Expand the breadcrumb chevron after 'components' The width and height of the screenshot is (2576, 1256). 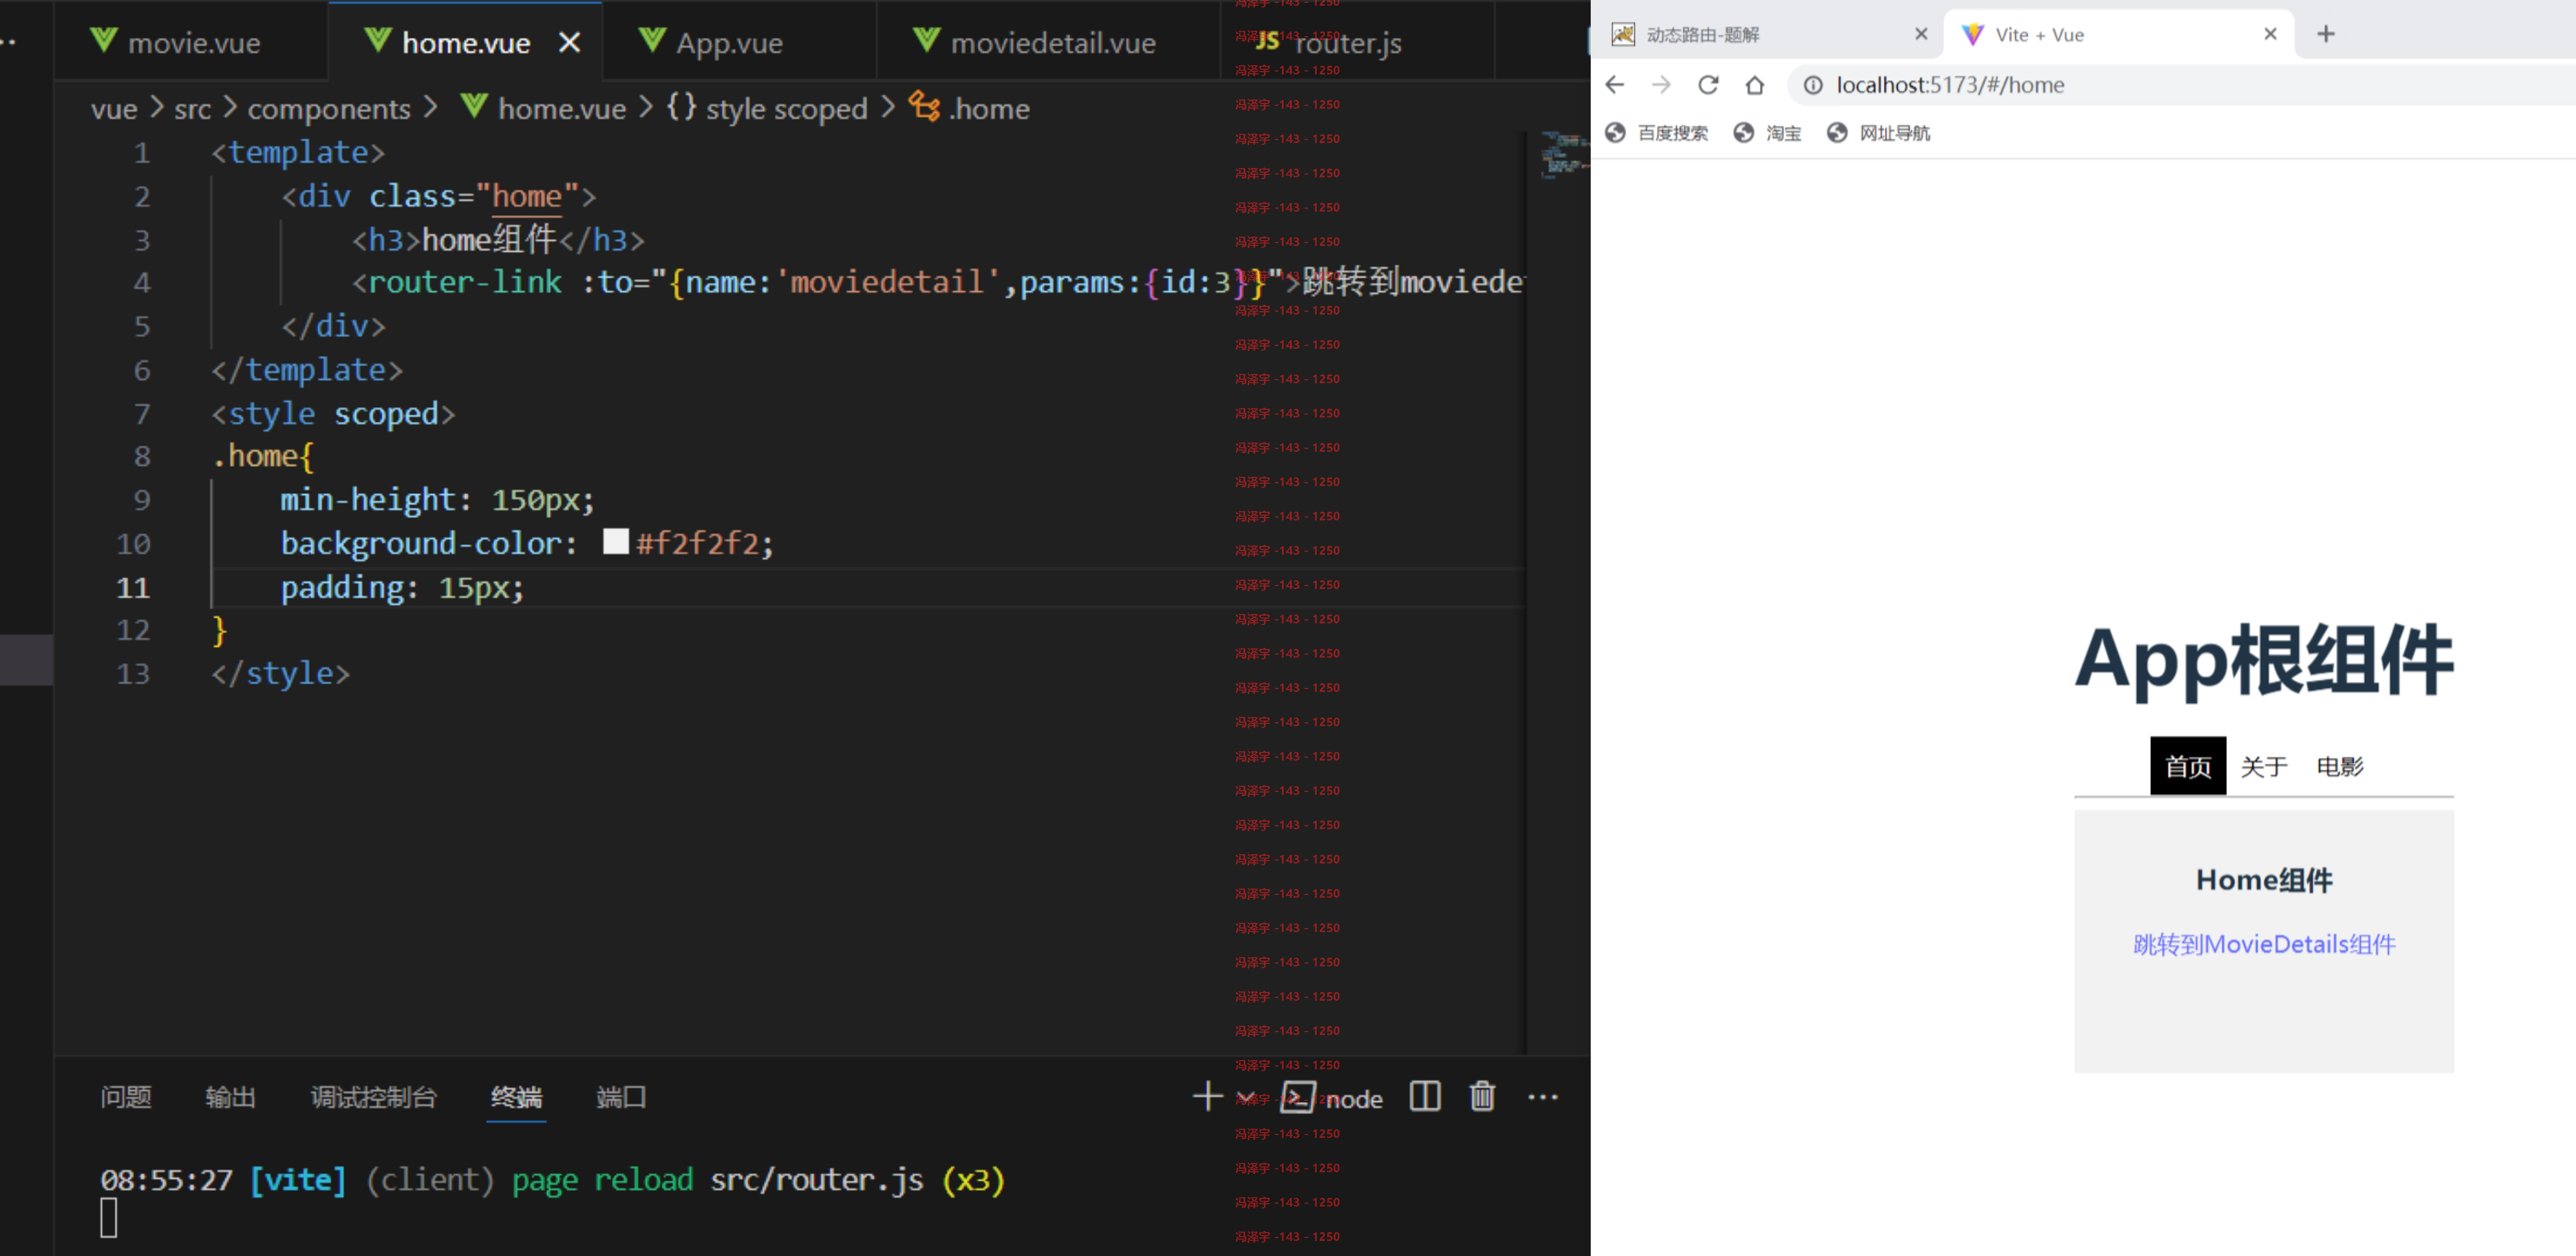click(431, 106)
